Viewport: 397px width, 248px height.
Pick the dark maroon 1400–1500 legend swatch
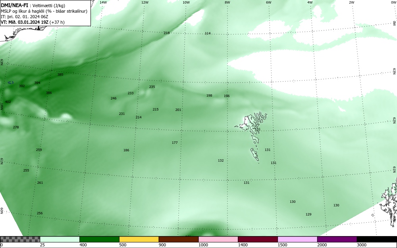click(258, 239)
